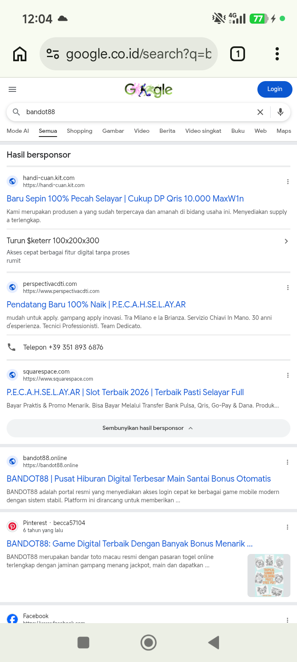
Task: Open options for squarespace.com ad
Action: coord(288,375)
